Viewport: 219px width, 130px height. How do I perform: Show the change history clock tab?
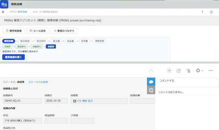[151, 90]
